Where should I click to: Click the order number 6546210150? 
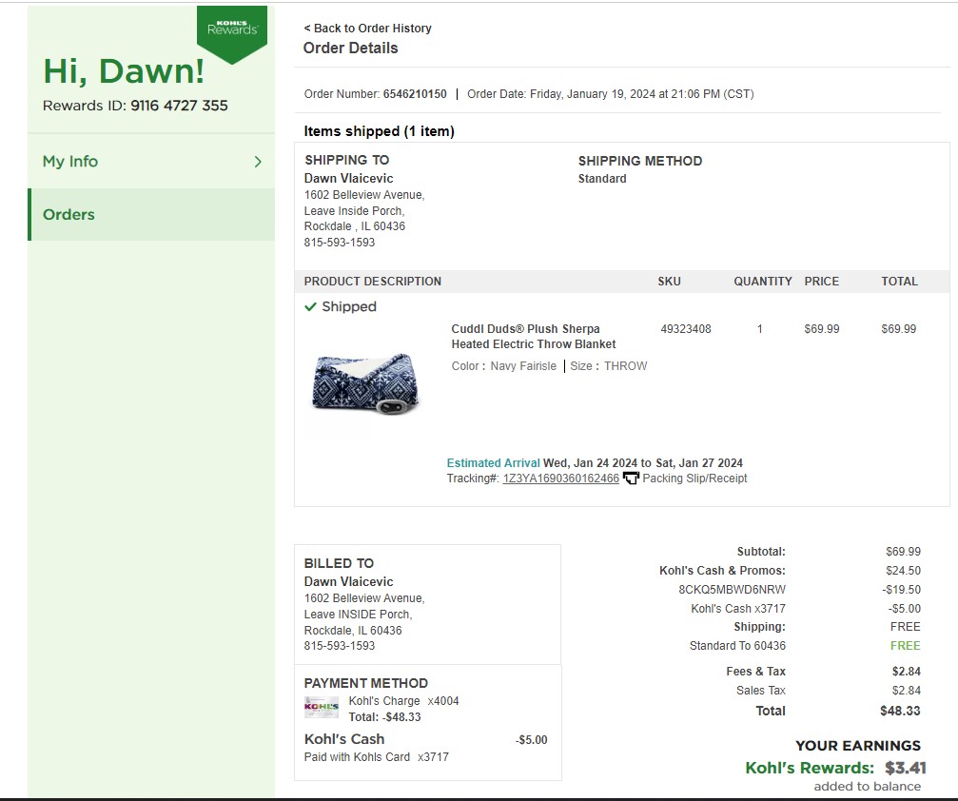click(415, 94)
